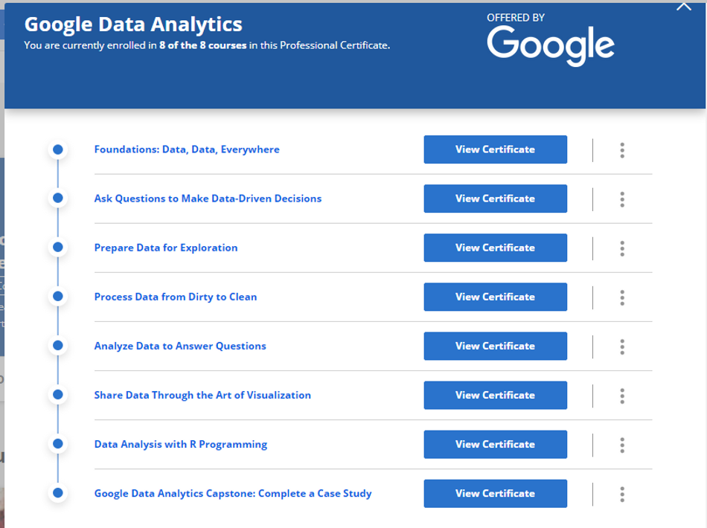Open three-dot menu for Ask Questions course
This screenshot has width=707, height=528.
(622, 199)
